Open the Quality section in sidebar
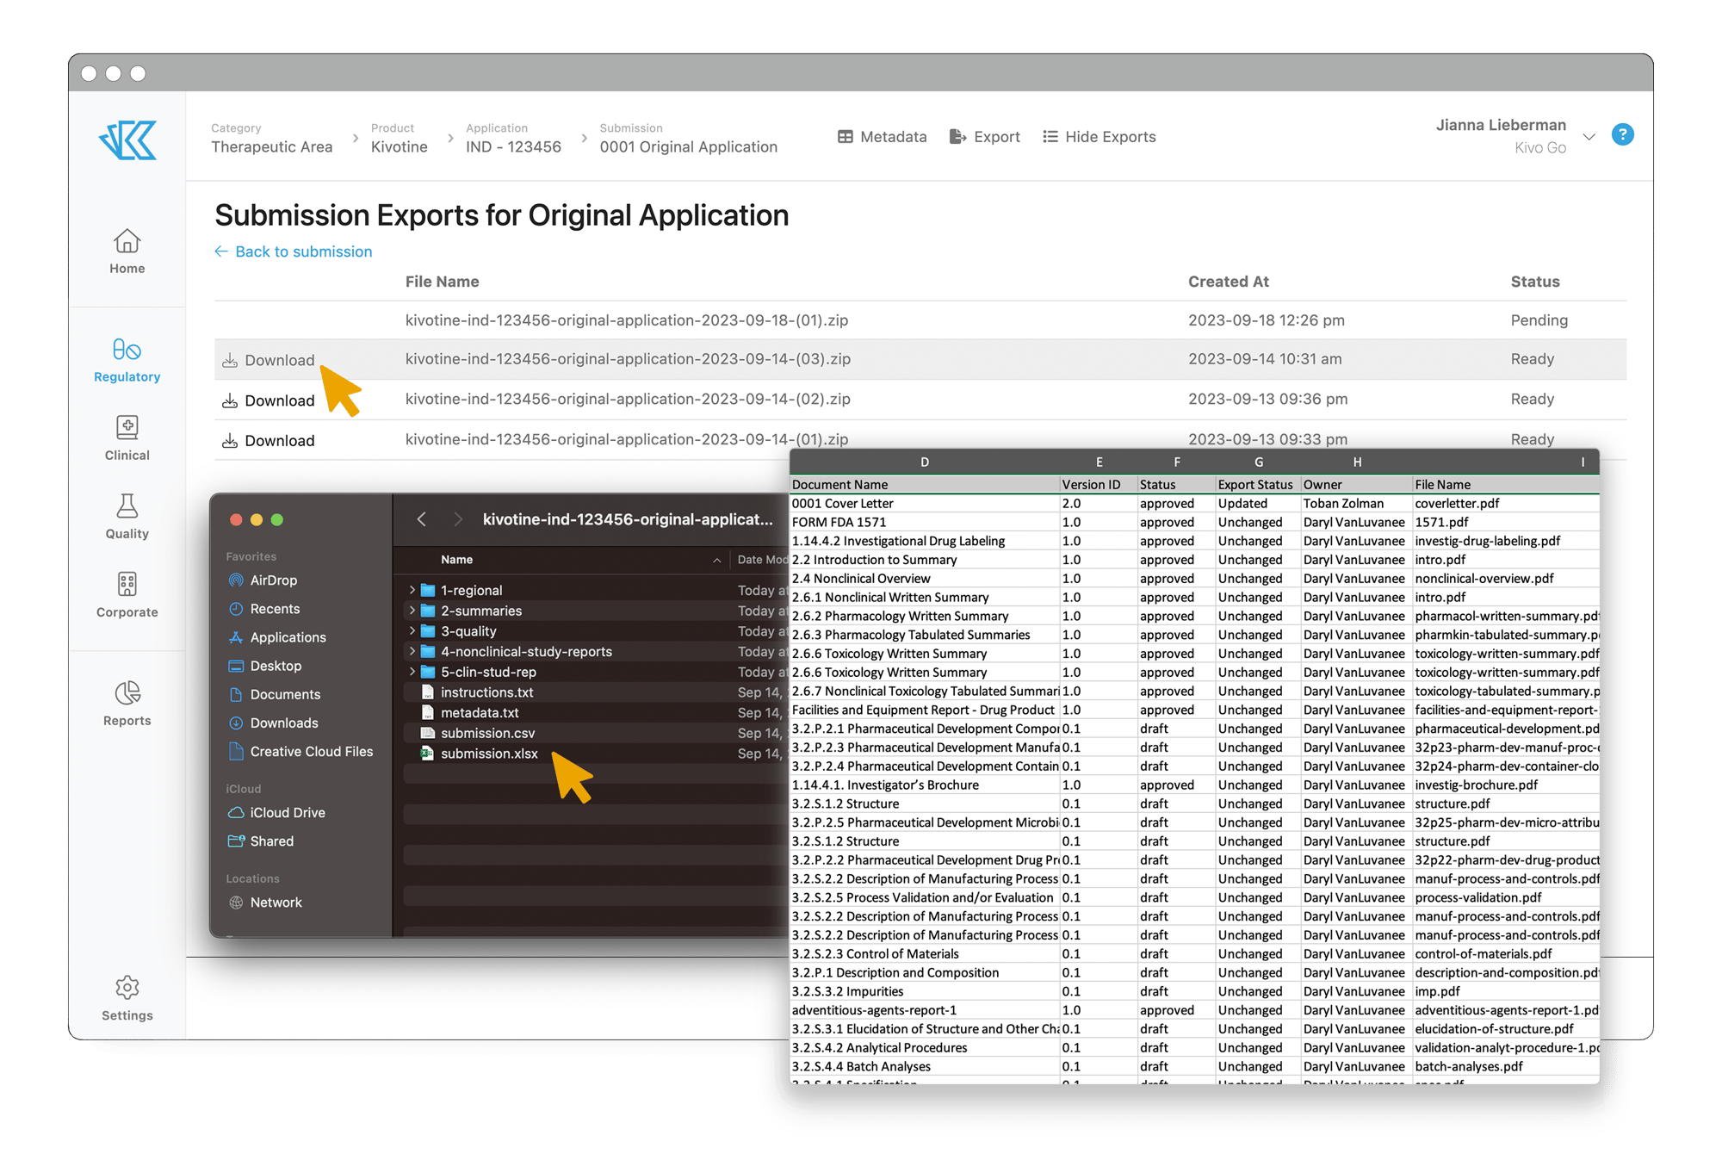 click(127, 517)
